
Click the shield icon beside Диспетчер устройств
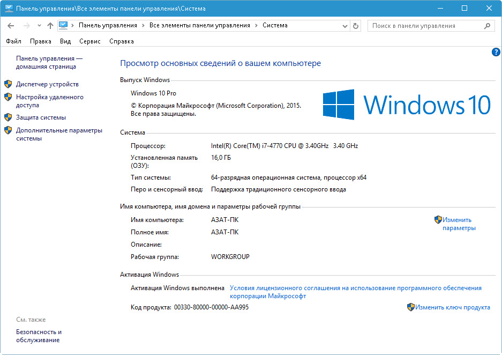point(8,84)
